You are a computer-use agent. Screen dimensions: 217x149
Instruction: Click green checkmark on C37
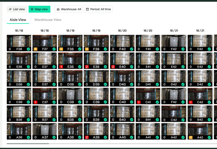54,102
